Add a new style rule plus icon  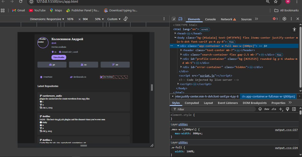[281, 109]
